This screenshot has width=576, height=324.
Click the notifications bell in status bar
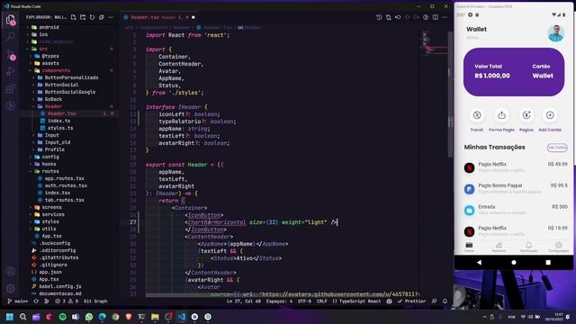(x=445, y=301)
